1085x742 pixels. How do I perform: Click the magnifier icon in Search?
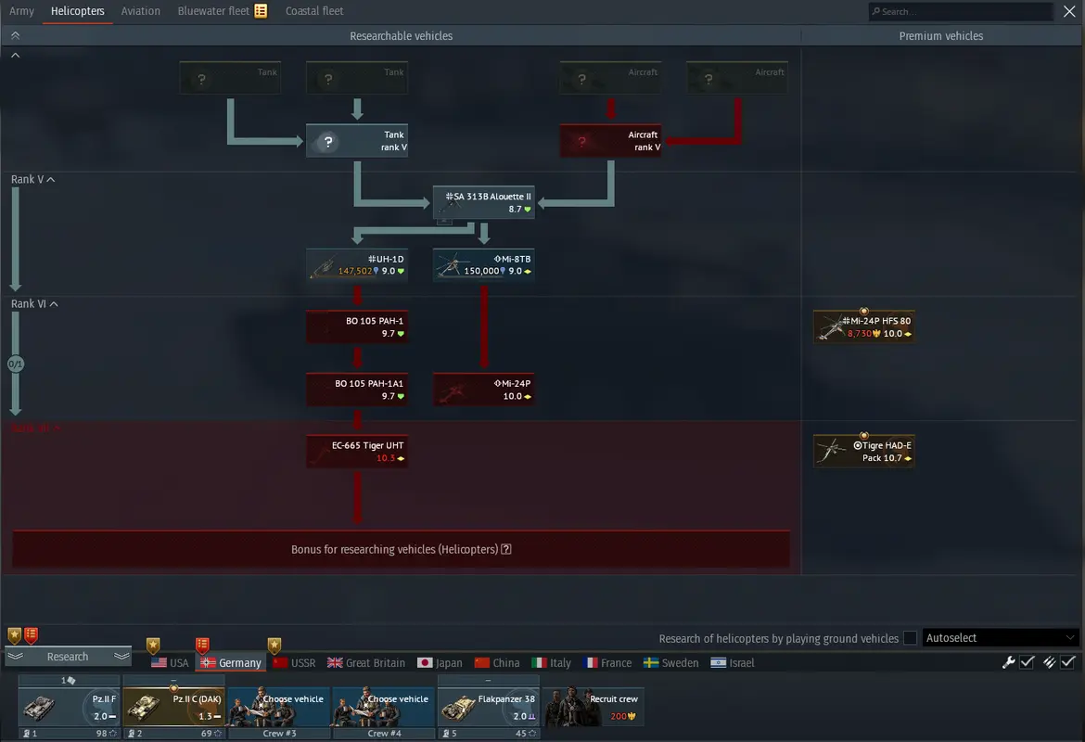click(x=876, y=11)
